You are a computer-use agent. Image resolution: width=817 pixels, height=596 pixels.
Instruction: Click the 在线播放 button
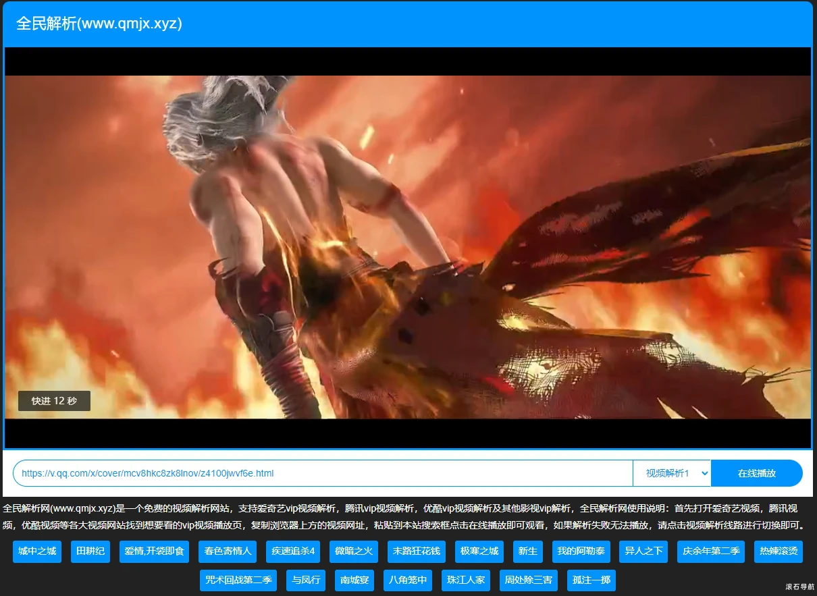(x=756, y=473)
